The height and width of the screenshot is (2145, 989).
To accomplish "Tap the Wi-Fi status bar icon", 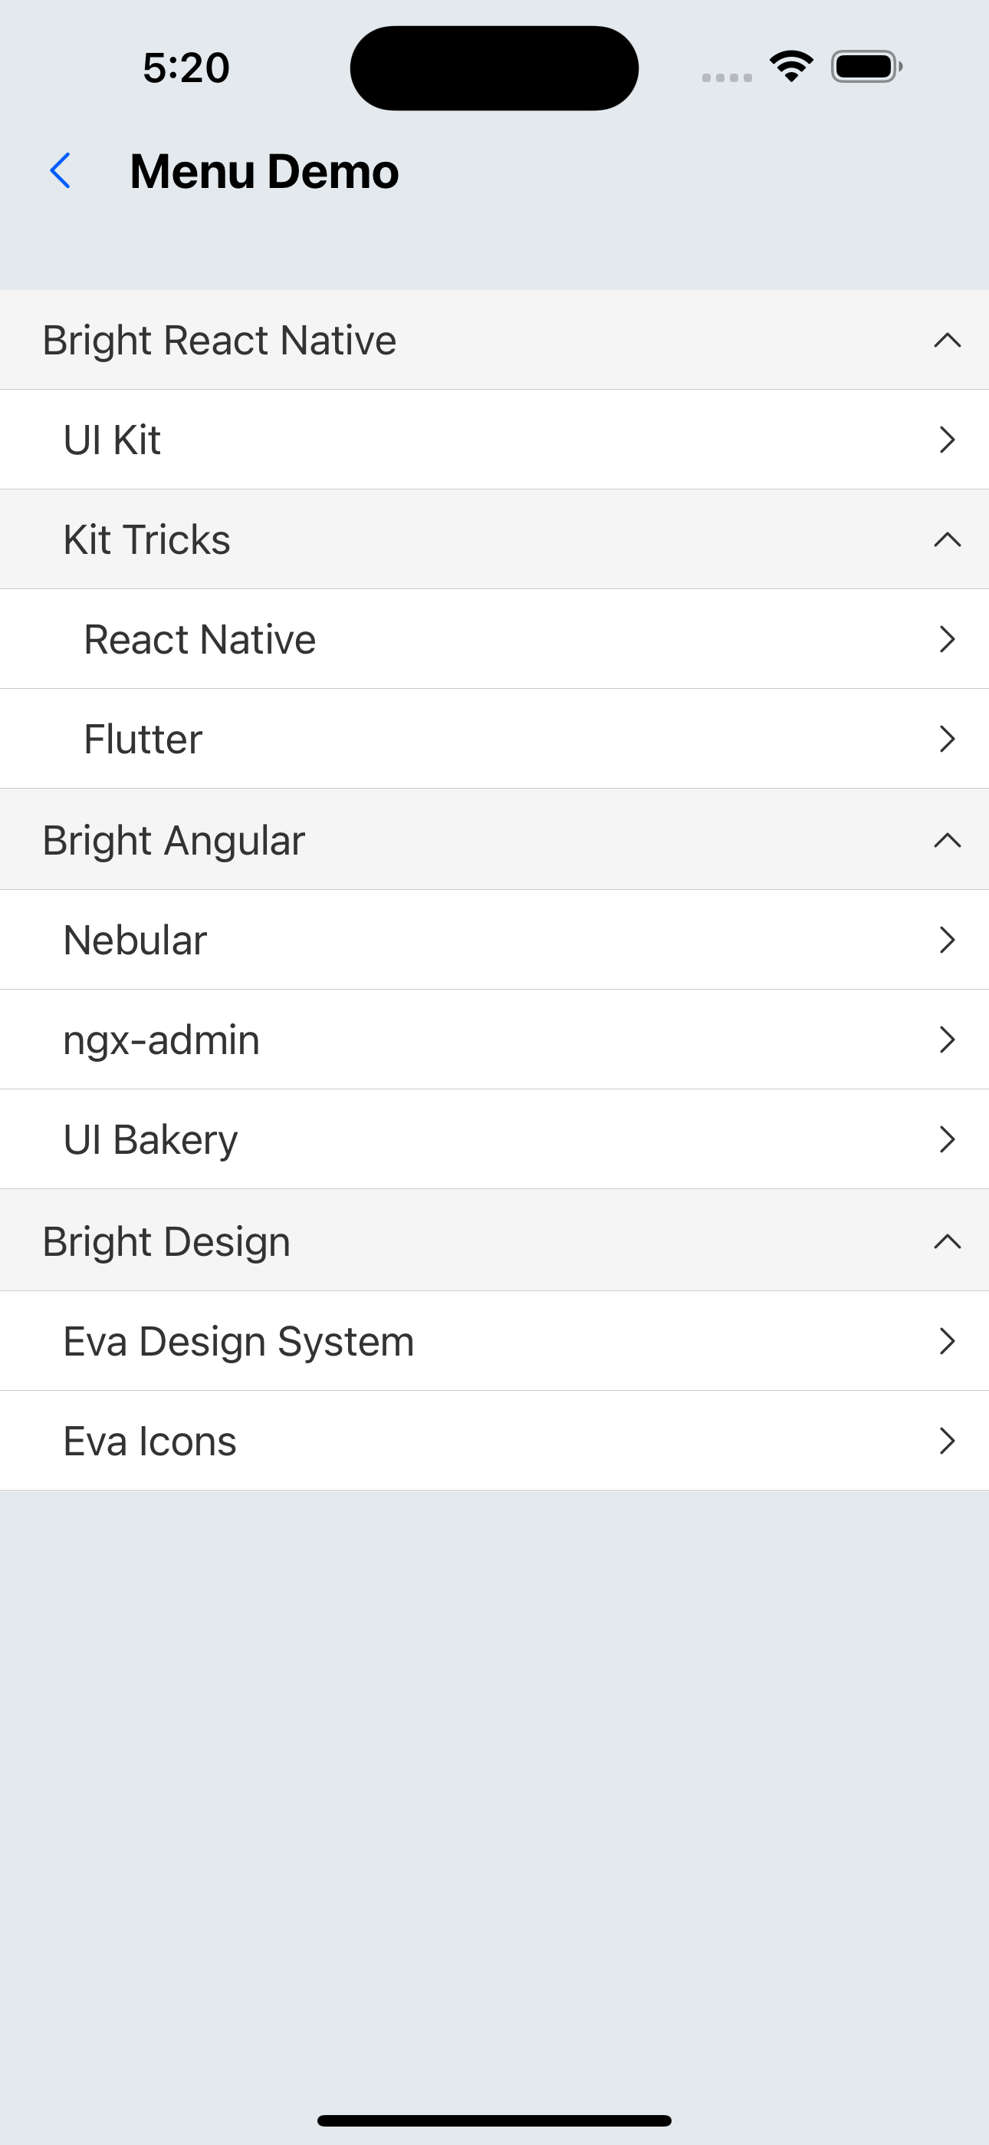I will point(791,67).
